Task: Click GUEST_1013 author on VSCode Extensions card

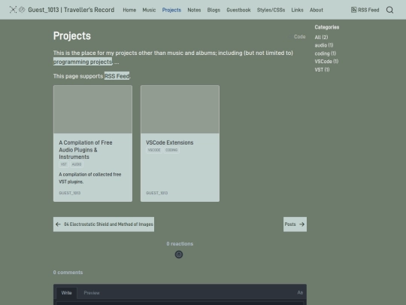Action: tap(157, 193)
